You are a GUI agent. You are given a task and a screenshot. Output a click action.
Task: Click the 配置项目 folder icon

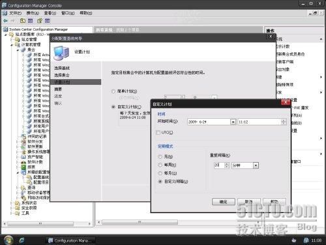click(29, 182)
